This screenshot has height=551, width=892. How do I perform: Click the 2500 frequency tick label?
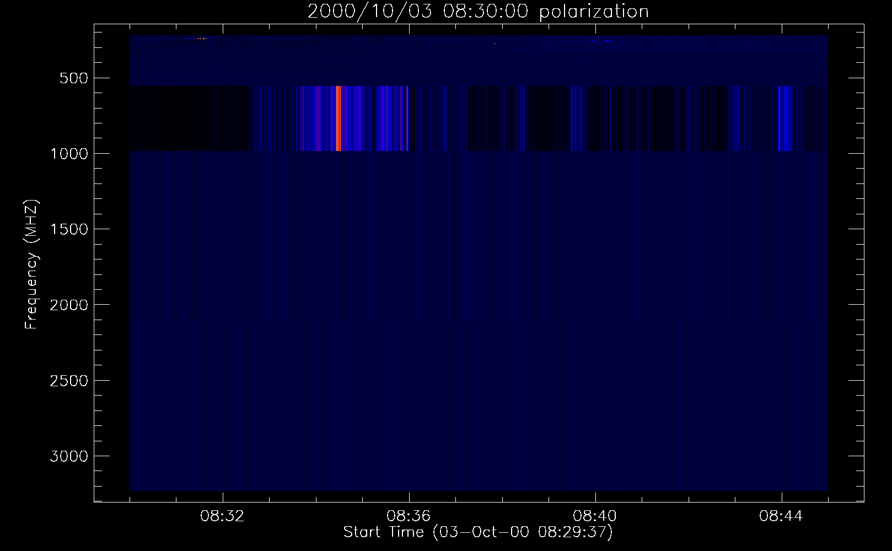tap(68, 381)
